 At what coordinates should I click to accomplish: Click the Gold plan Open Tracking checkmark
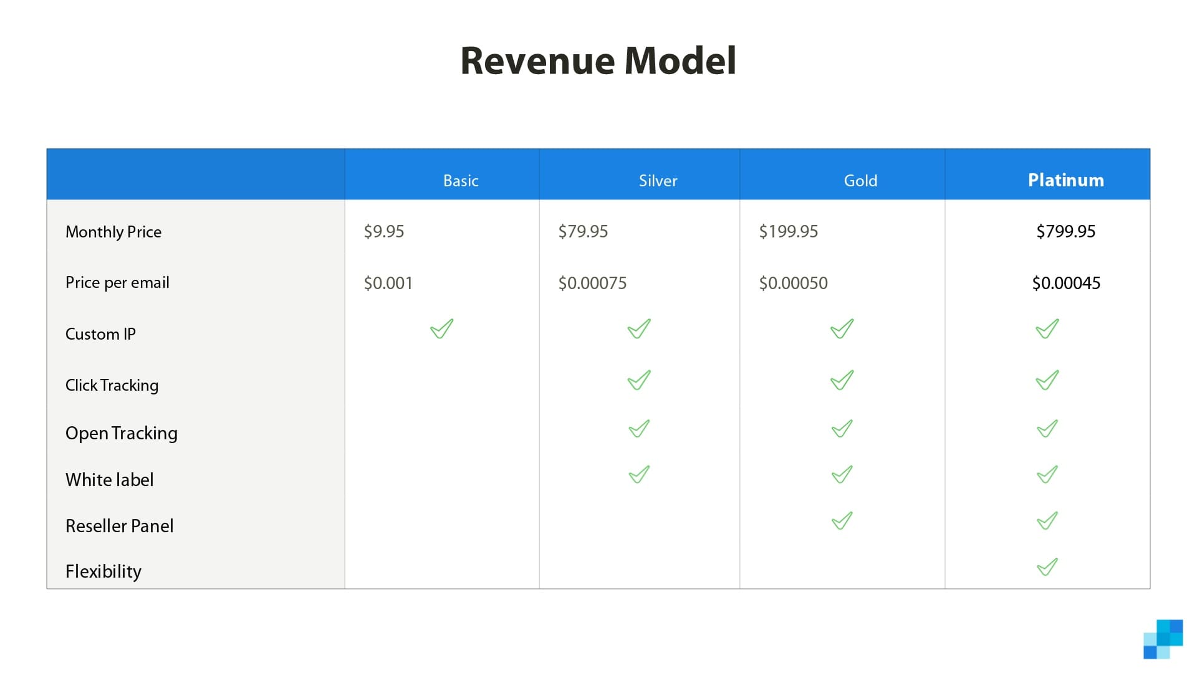[842, 429]
